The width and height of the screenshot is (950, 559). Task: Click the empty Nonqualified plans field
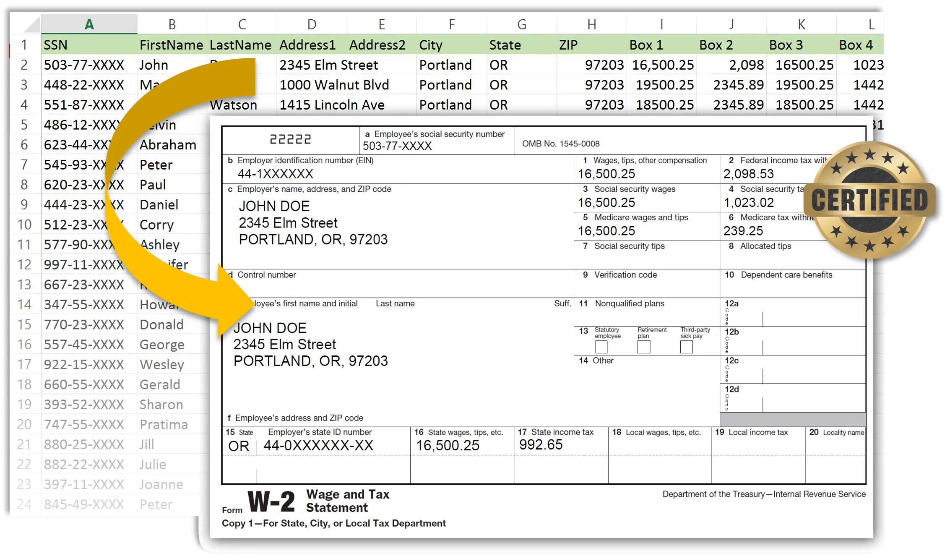[647, 313]
